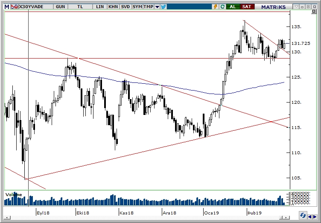Screen dimensions: 321x223
Task: Toggle the LIN scale button
Action: pos(100,7)
